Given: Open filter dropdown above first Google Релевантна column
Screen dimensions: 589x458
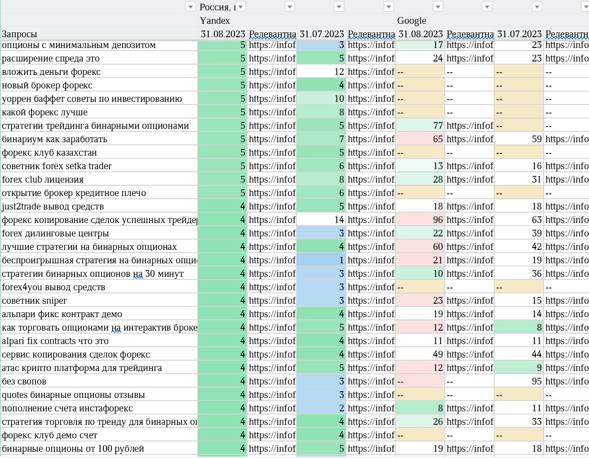Looking at the screenshot, I should point(487,7).
